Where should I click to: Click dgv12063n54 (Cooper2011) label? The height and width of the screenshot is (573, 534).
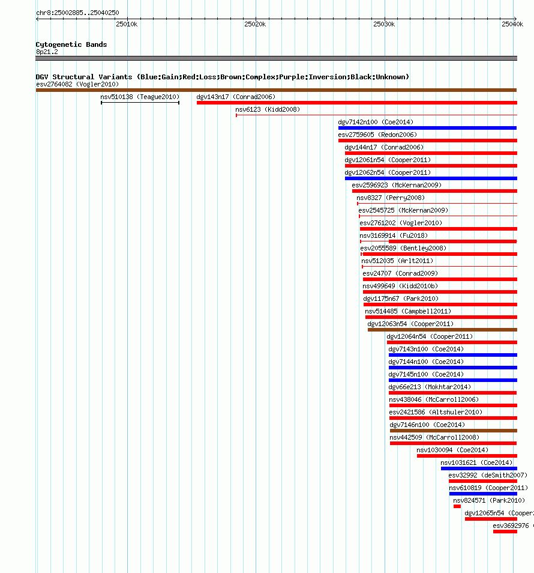(x=410, y=324)
